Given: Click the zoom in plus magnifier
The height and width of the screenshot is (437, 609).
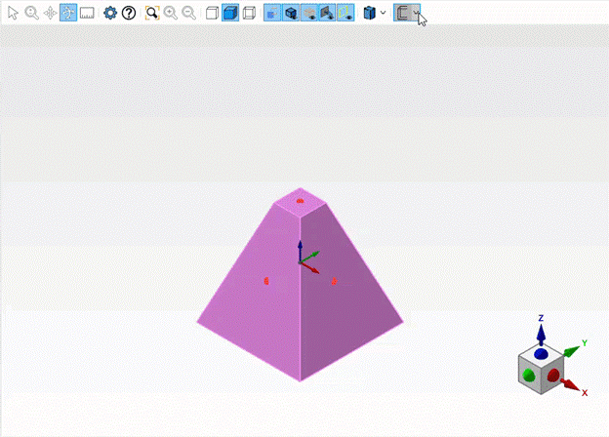Looking at the screenshot, I should [x=171, y=13].
